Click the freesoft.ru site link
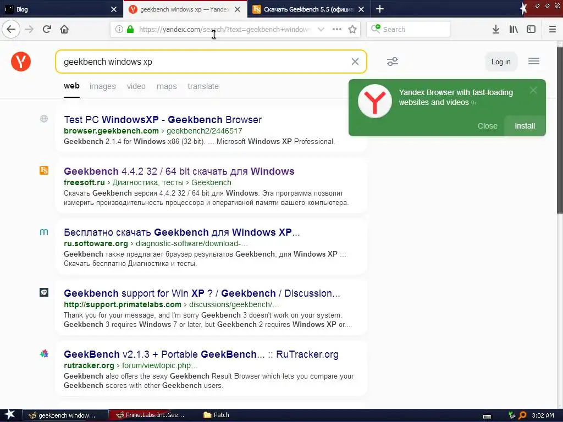This screenshot has width=563, height=422. (84, 182)
